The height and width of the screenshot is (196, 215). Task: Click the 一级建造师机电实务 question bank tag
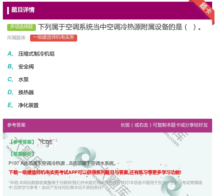pos(54,38)
